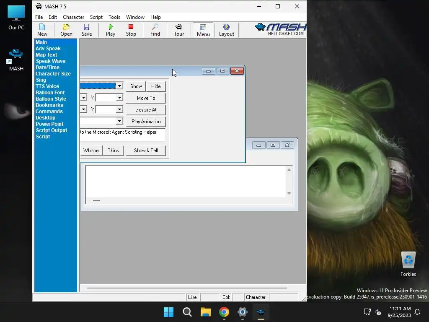Expand the character selection dropdown

tap(119, 86)
